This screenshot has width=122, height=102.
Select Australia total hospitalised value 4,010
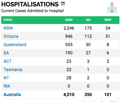coord(69,95)
